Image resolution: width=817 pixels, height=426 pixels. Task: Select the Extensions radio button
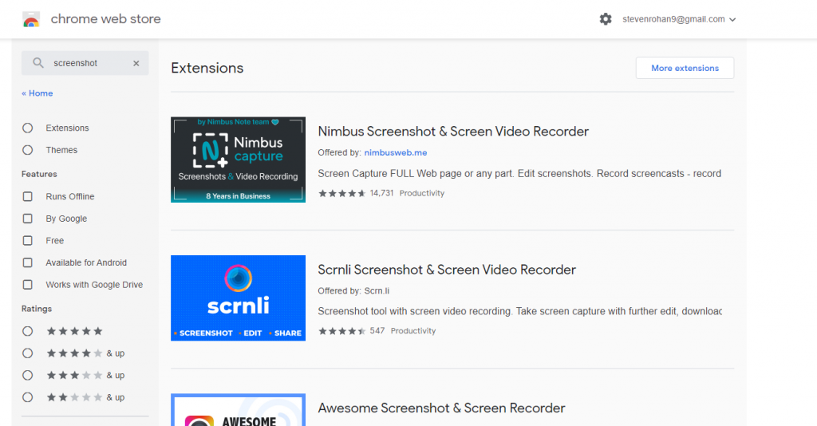pyautogui.click(x=28, y=128)
